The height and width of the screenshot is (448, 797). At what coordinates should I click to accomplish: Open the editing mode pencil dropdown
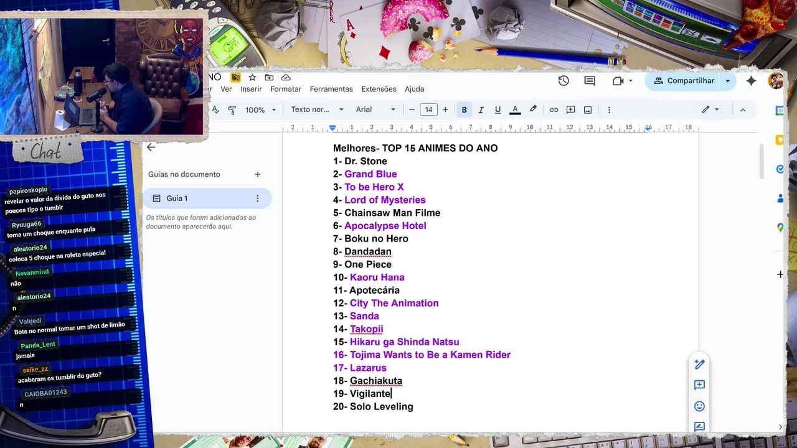(x=710, y=110)
